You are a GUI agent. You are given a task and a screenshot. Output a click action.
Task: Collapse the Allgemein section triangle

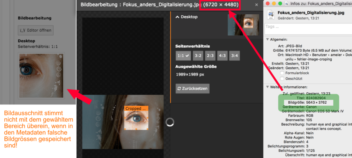point(268,39)
